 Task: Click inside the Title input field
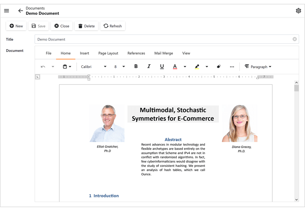[x=156, y=39]
